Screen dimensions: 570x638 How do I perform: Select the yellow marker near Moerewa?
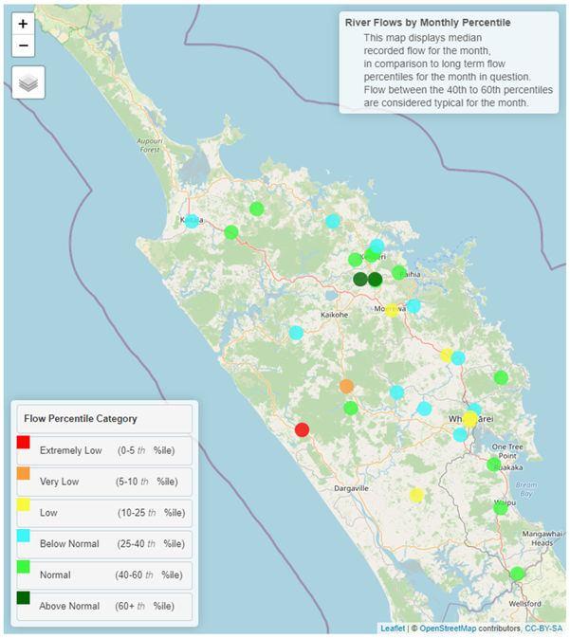pyautogui.click(x=392, y=310)
